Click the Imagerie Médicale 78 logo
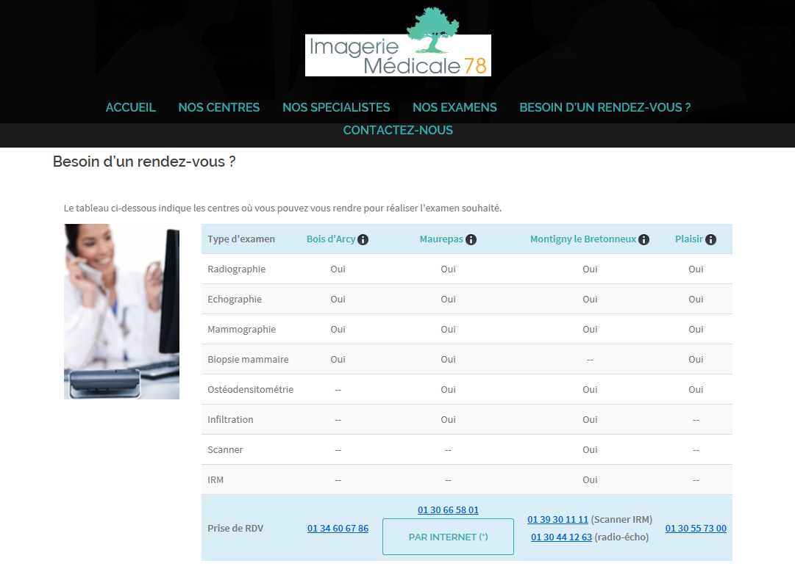This screenshot has width=795, height=569. coord(398,42)
